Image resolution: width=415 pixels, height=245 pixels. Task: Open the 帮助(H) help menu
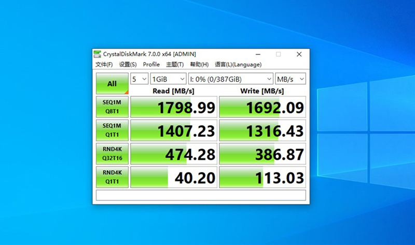point(199,65)
